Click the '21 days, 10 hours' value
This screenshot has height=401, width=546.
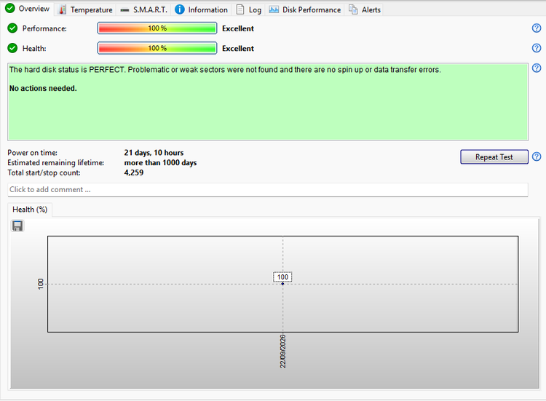point(154,153)
